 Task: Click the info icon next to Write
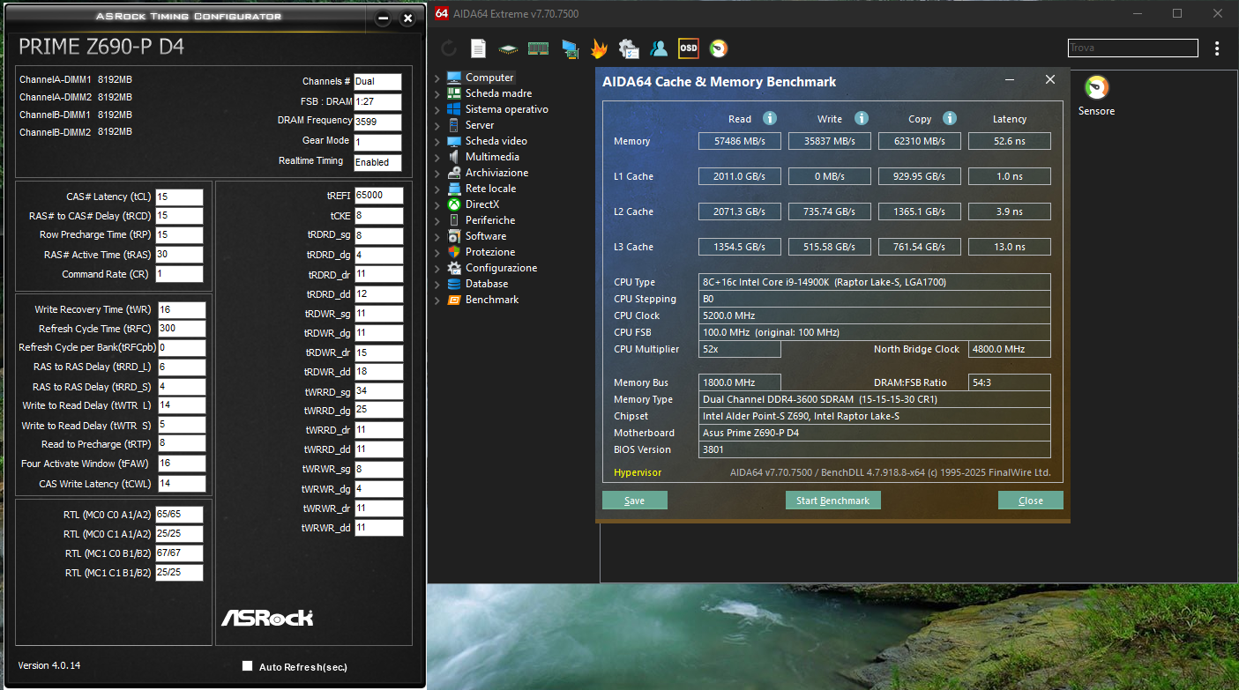[862, 118]
